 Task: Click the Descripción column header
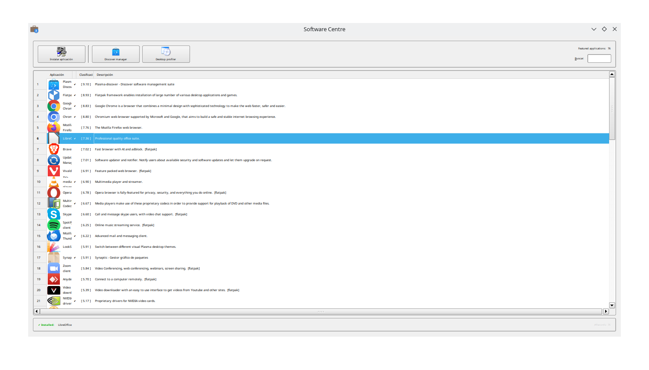[x=105, y=75]
